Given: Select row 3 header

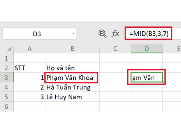Looking at the screenshot, I should pyautogui.click(x=6, y=78).
